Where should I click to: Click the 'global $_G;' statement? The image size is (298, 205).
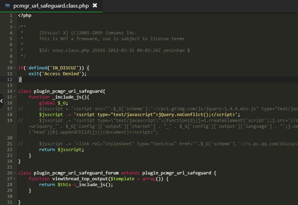(x=53, y=103)
